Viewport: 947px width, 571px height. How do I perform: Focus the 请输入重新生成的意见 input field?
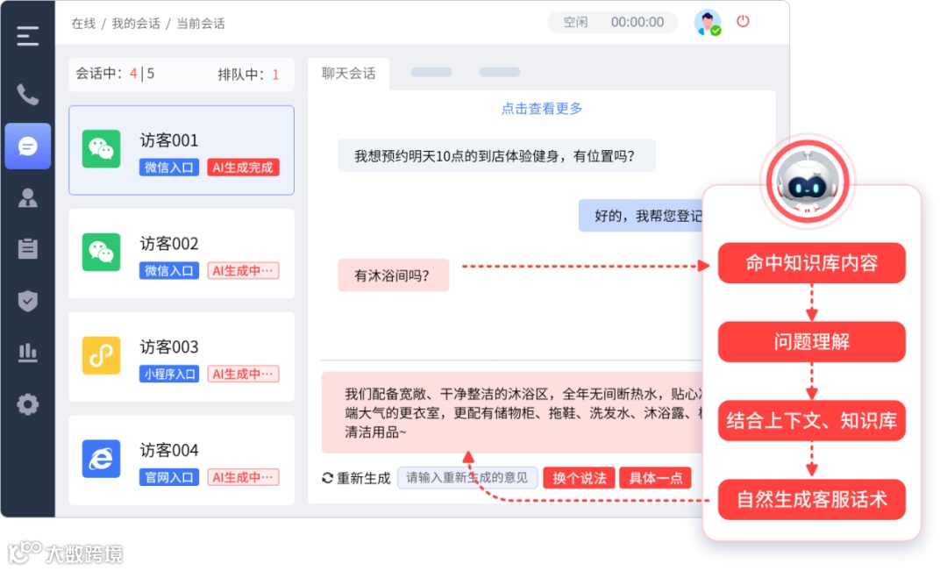tap(466, 478)
